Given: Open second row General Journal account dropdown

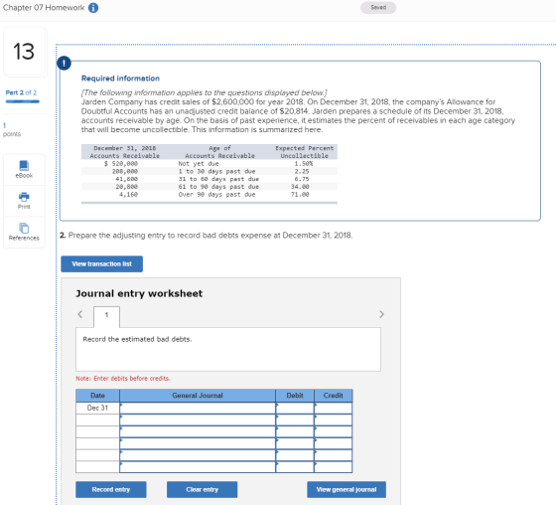Looking at the screenshot, I should 198,420.
